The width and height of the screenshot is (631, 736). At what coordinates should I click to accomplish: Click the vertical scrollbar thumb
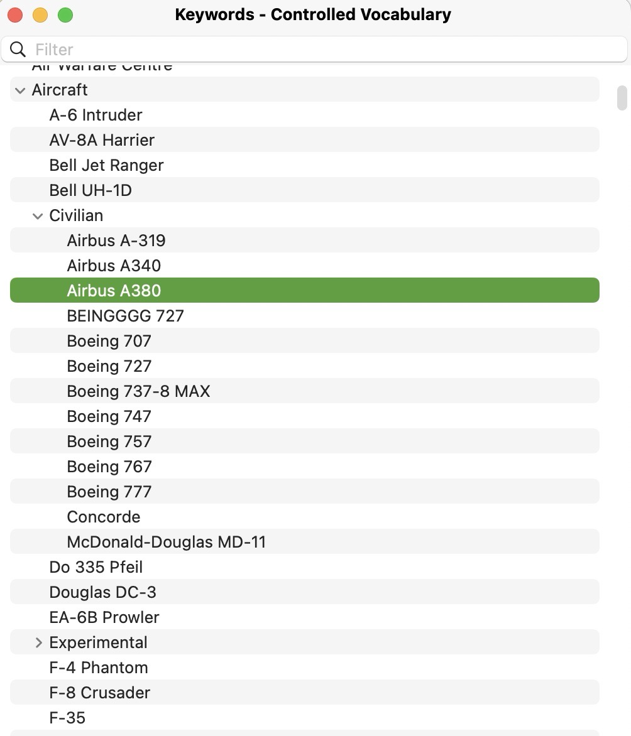click(x=622, y=98)
